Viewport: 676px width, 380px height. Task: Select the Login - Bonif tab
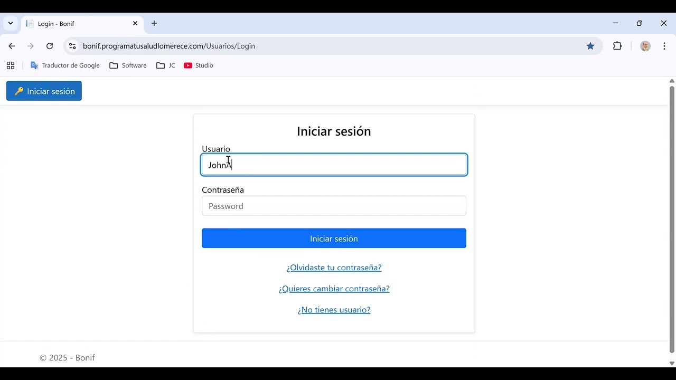tap(82, 24)
